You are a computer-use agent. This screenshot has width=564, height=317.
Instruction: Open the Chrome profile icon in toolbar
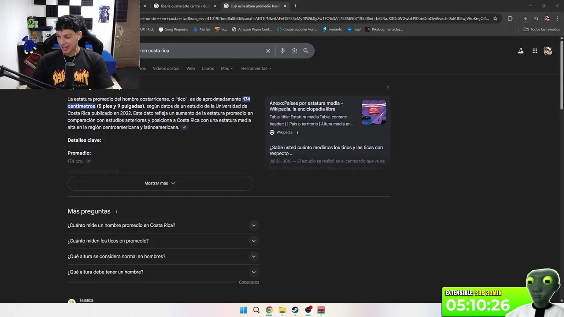[547, 18]
